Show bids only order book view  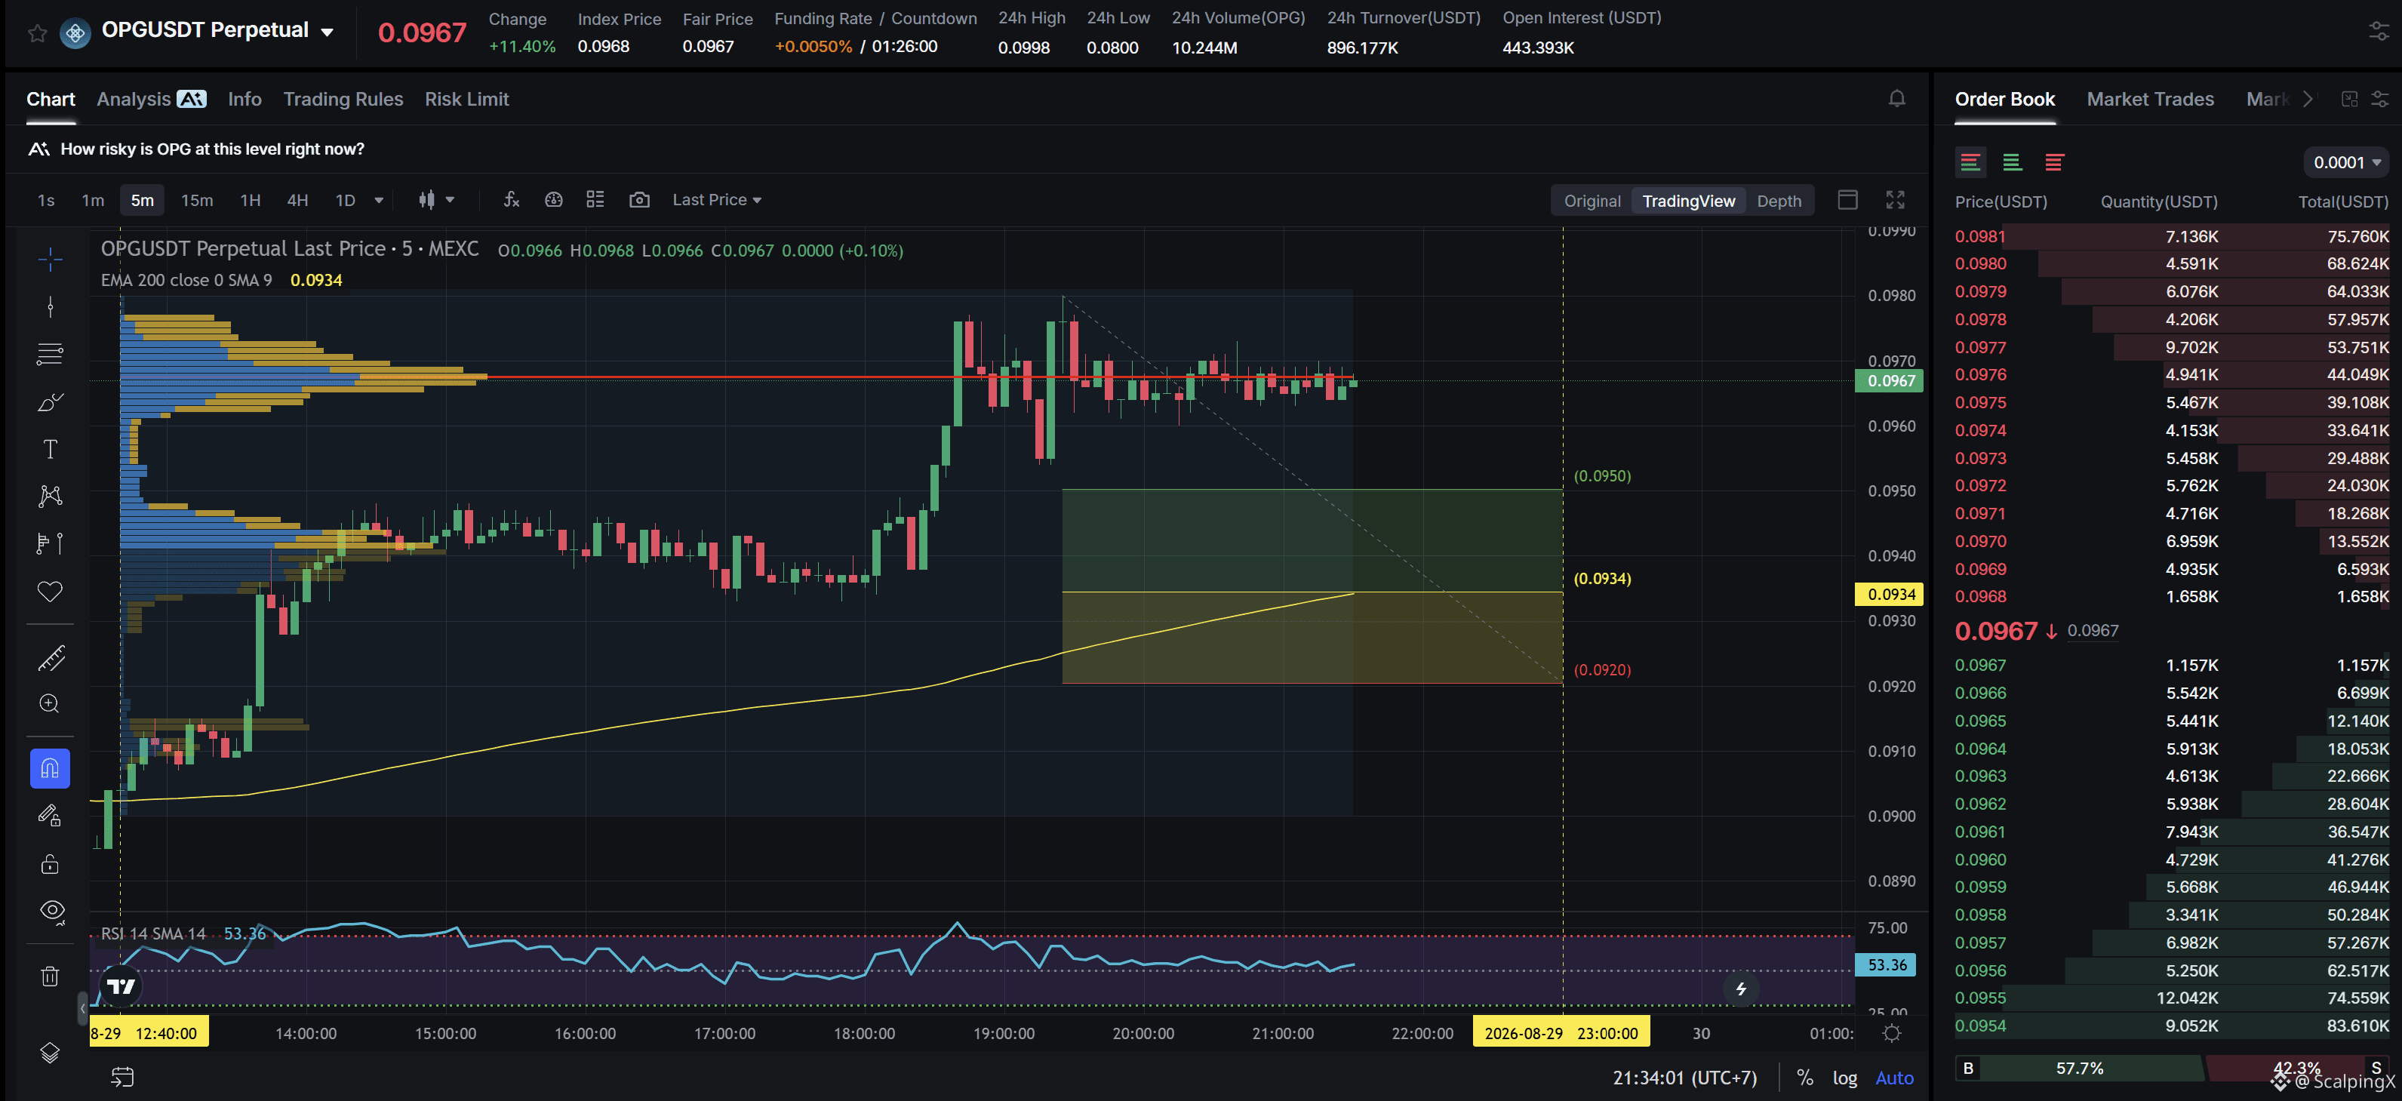[2013, 162]
